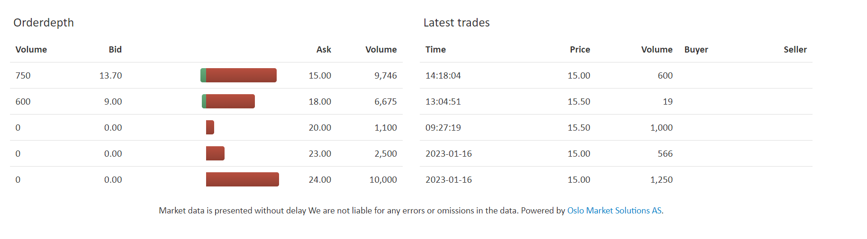Screen dimensions: 867x239
Task: Click the Buyer column header
Action: [x=696, y=50]
